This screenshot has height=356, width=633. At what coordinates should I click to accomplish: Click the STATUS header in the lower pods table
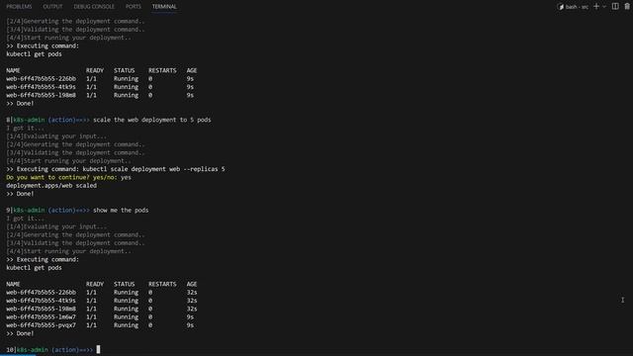(x=124, y=284)
